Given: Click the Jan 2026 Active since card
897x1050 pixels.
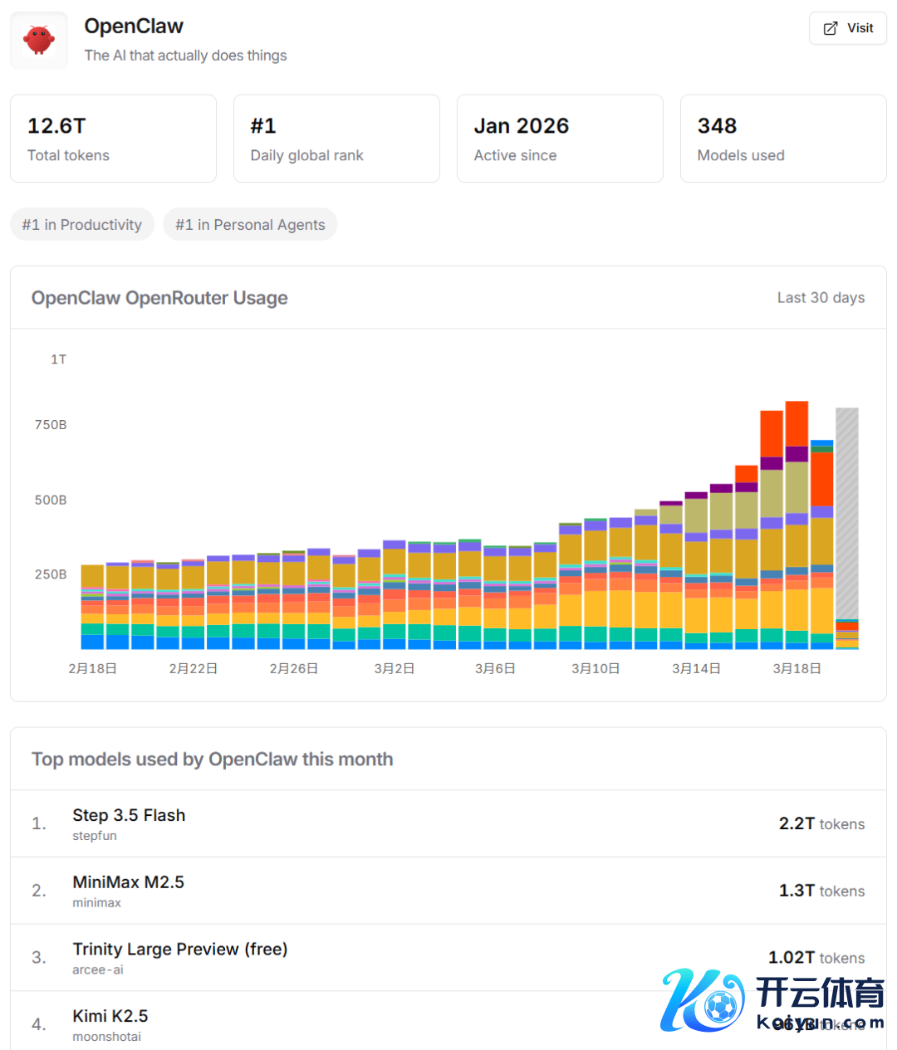Looking at the screenshot, I should click(x=560, y=139).
